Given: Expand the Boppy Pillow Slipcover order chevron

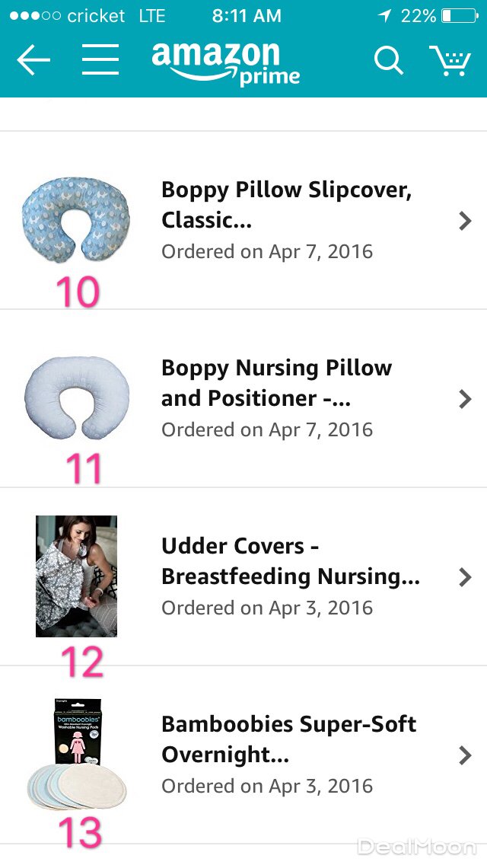Looking at the screenshot, I should click(x=465, y=221).
